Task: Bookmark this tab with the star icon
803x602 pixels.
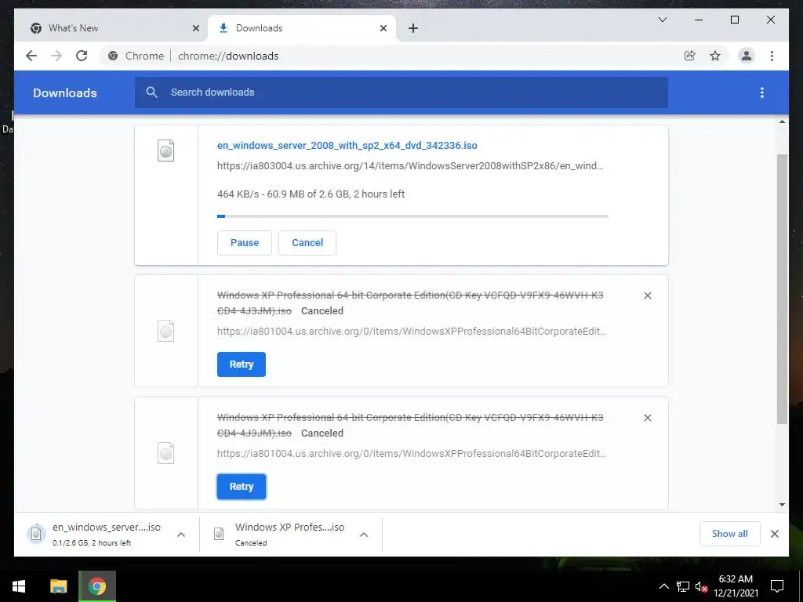Action: coord(715,56)
